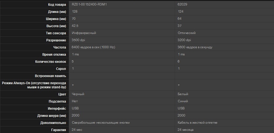The width and height of the screenshot is (274, 133).
Task: Select '3600 кадров в секунду' cell
Action: coord(195,47)
